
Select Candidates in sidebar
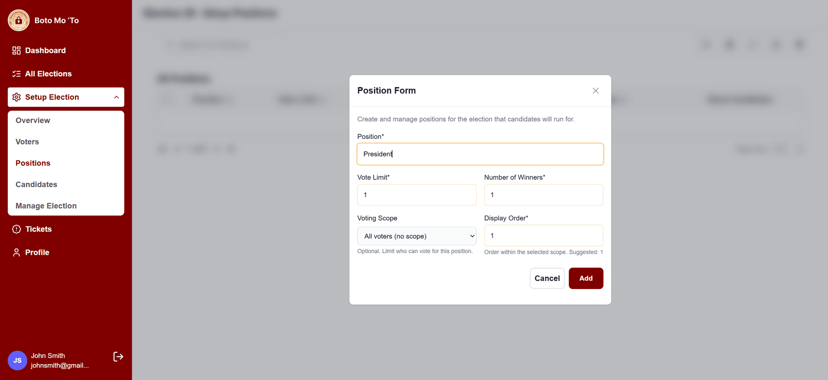tap(36, 185)
